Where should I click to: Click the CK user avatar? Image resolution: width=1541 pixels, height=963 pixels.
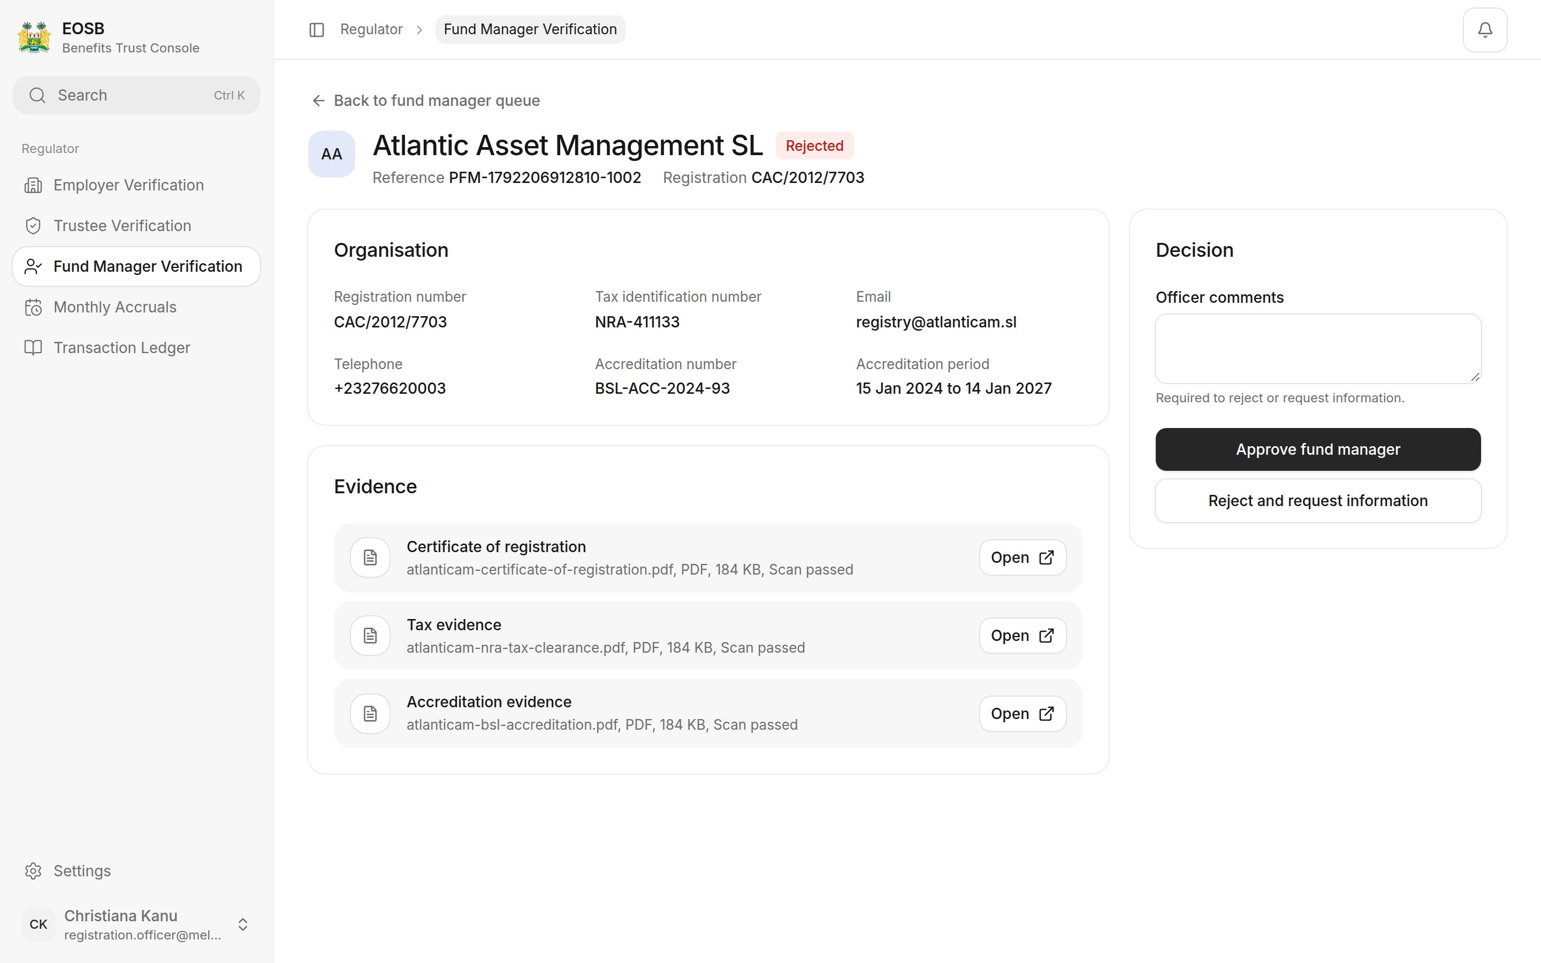click(38, 924)
